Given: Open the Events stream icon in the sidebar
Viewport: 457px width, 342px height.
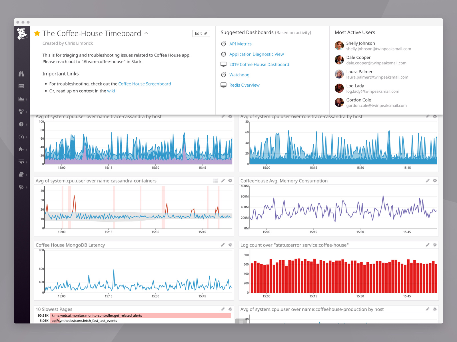Looking at the screenshot, I should click(x=21, y=86).
